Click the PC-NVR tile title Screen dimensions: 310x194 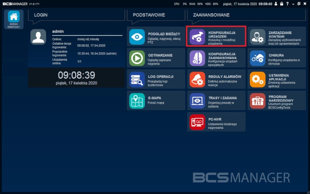coord(215,119)
